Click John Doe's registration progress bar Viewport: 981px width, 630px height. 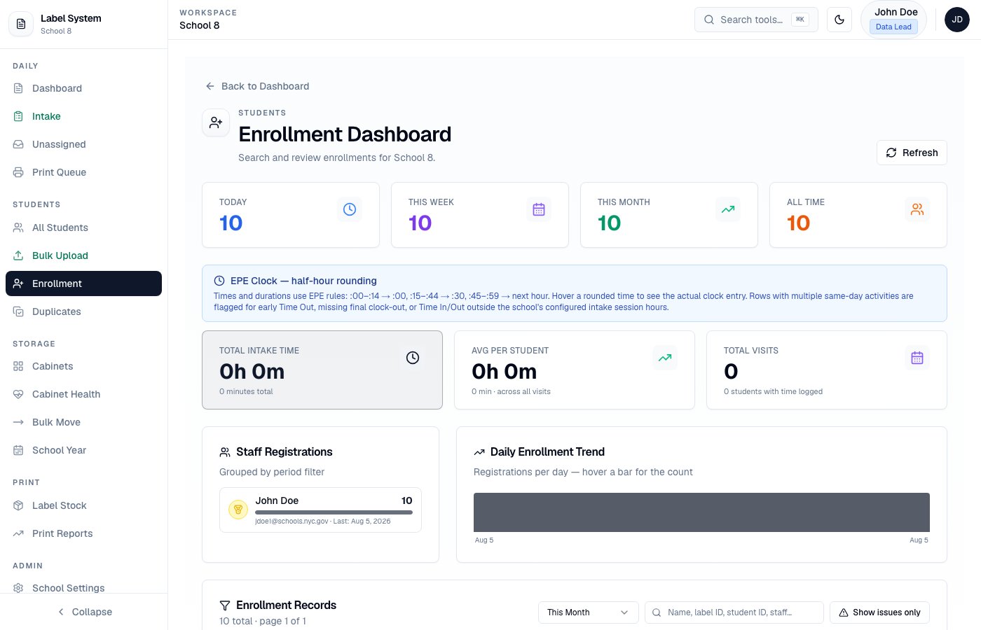334,512
